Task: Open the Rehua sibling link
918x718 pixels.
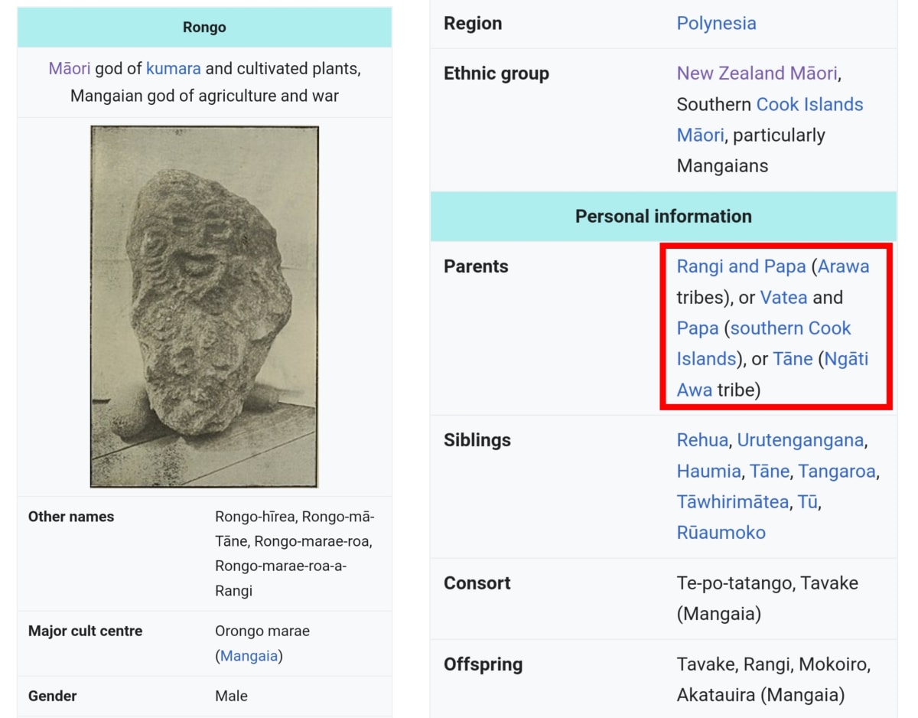Action: click(x=702, y=440)
